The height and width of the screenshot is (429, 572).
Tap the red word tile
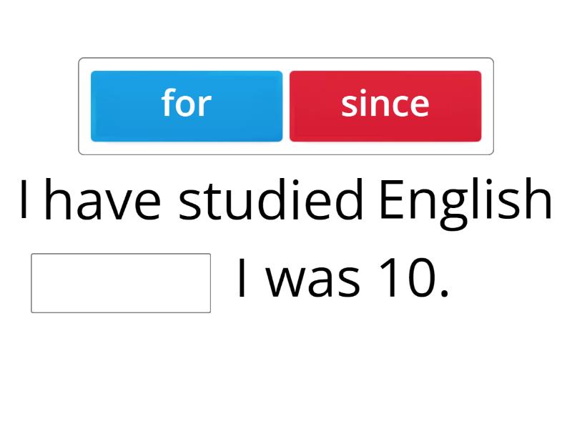(385, 106)
